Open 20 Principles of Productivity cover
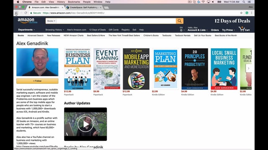 click(x=195, y=69)
